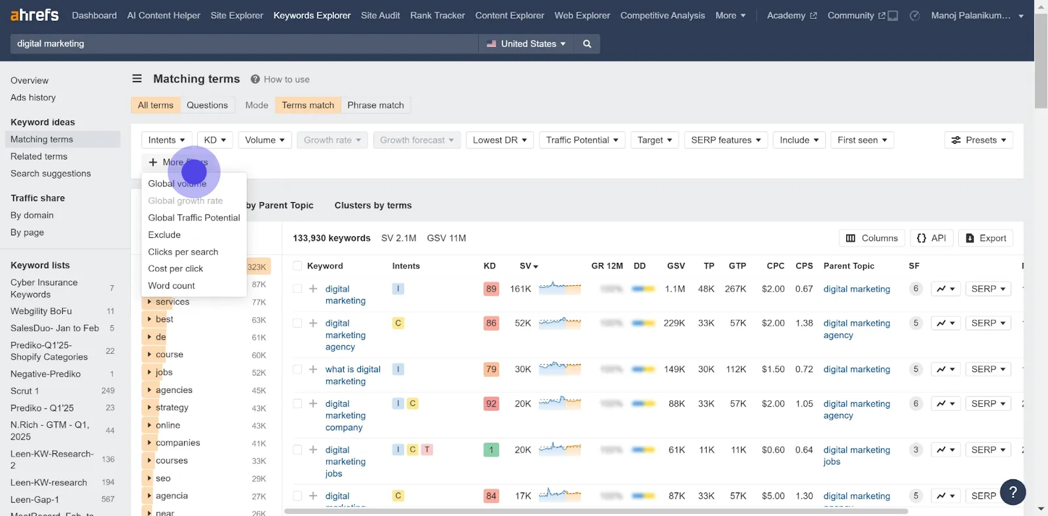Export the keyword list

(986, 238)
